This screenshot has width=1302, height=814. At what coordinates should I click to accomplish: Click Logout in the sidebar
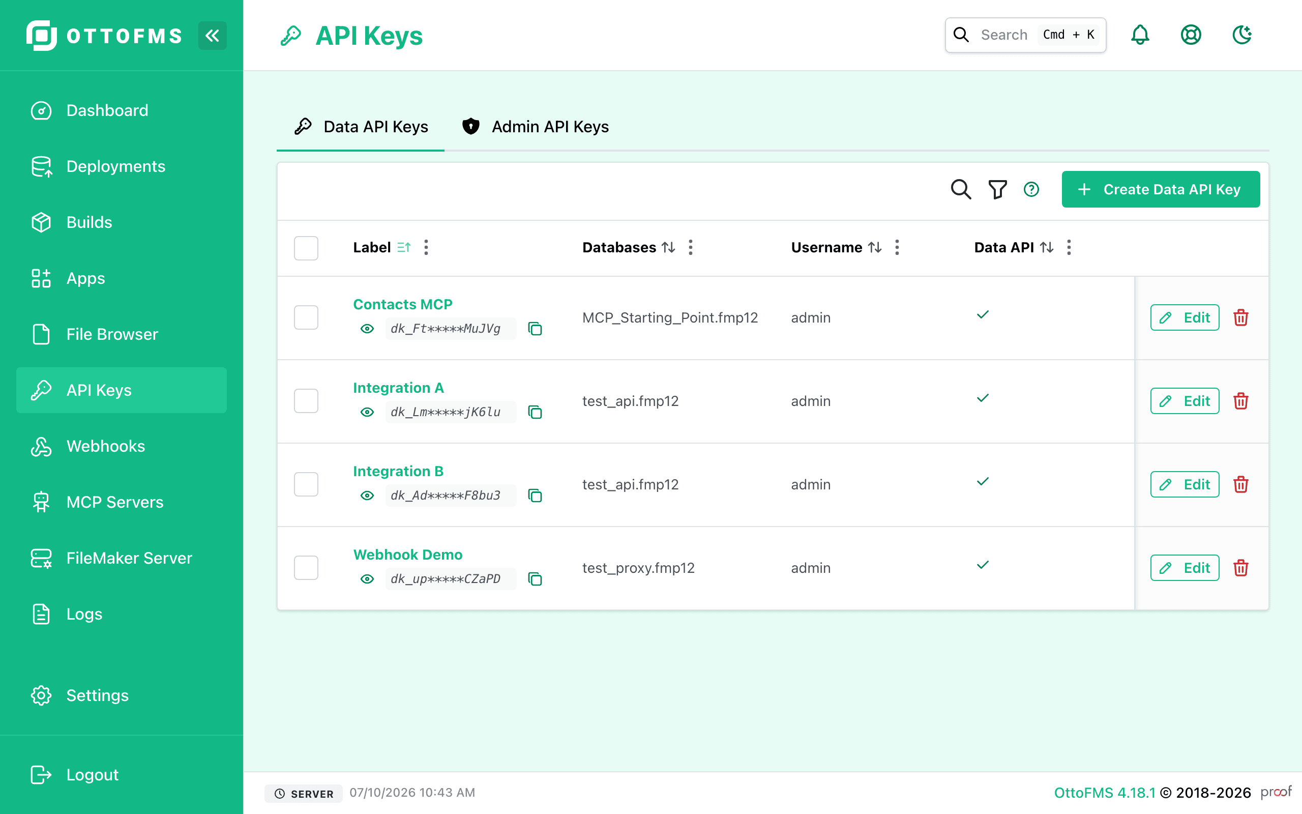(122, 775)
